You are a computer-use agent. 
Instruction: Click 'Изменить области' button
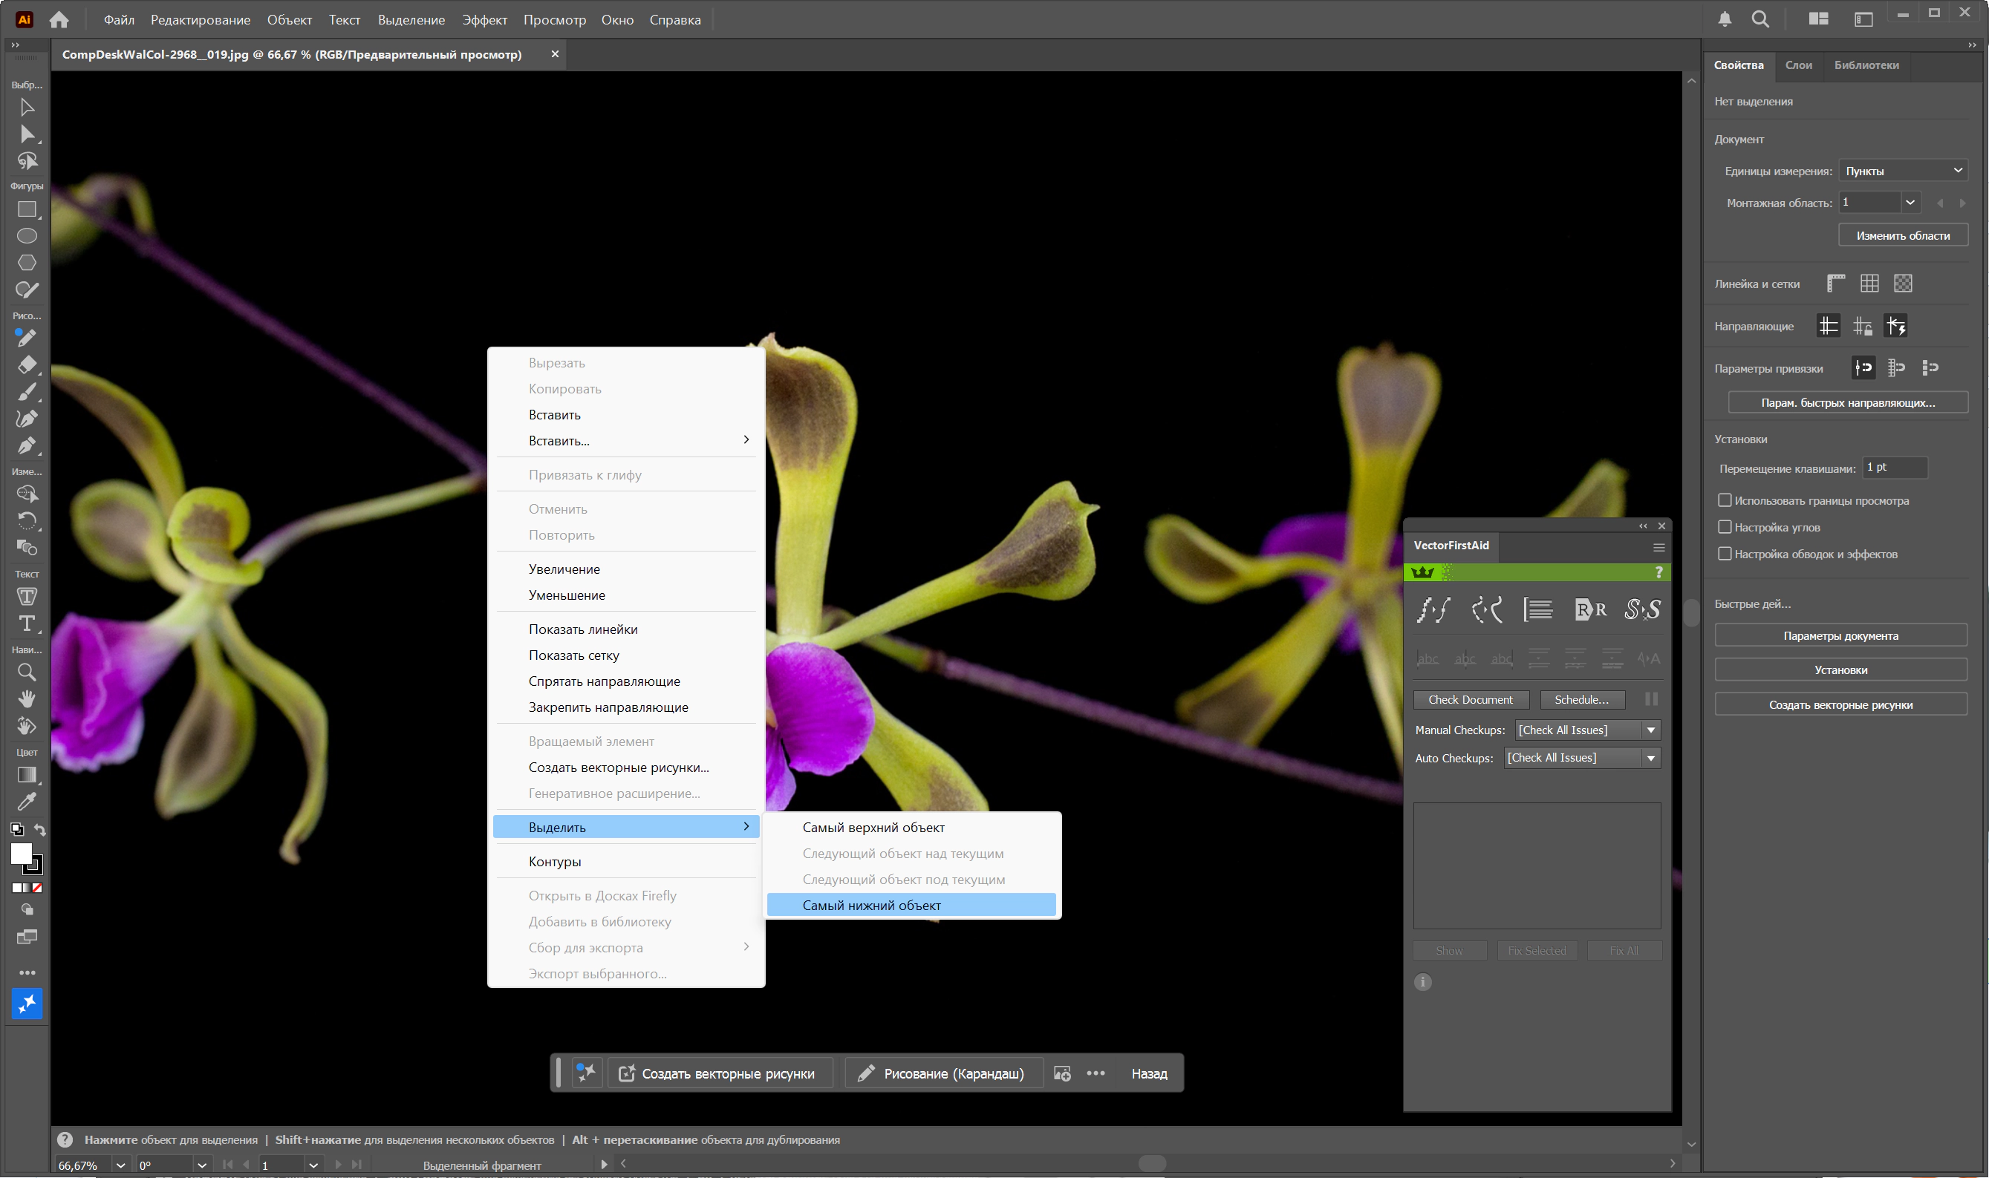tap(1902, 236)
